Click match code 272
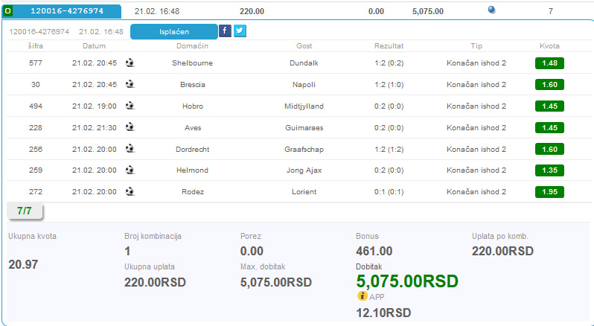Viewport: 594px width, 326px height. [36, 191]
